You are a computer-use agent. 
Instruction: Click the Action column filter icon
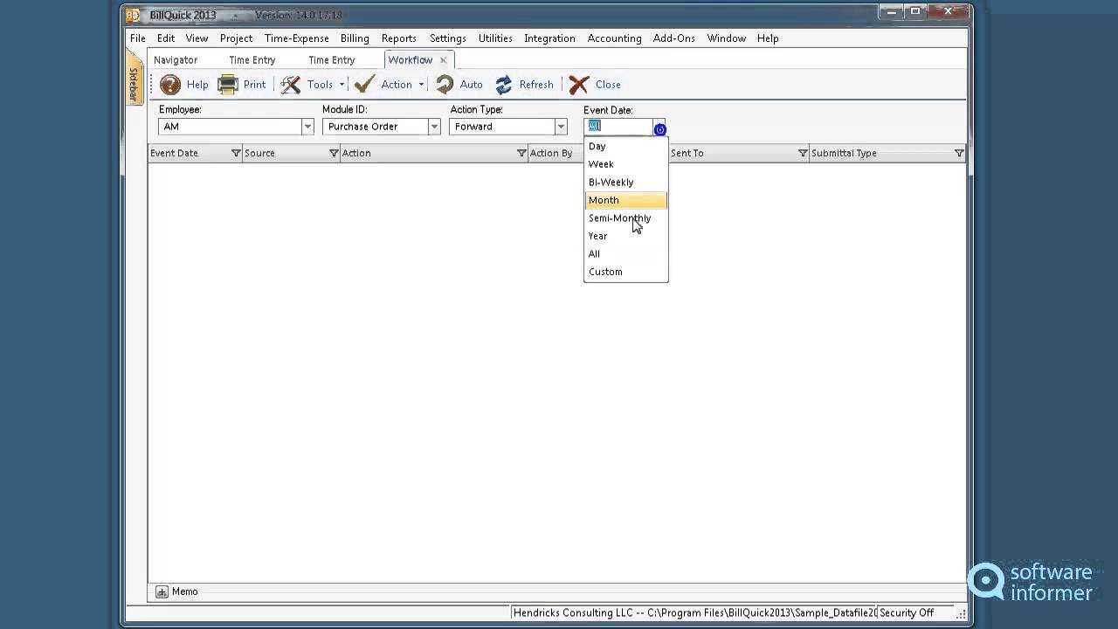point(521,153)
